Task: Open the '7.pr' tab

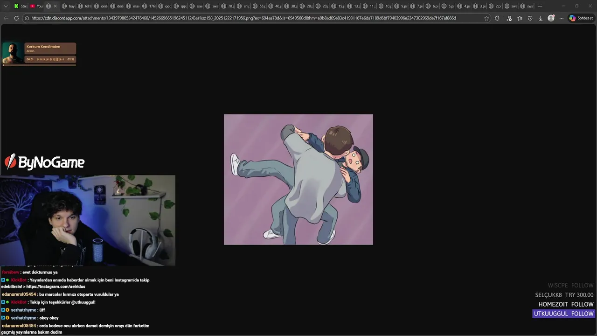Action: pos(417,6)
